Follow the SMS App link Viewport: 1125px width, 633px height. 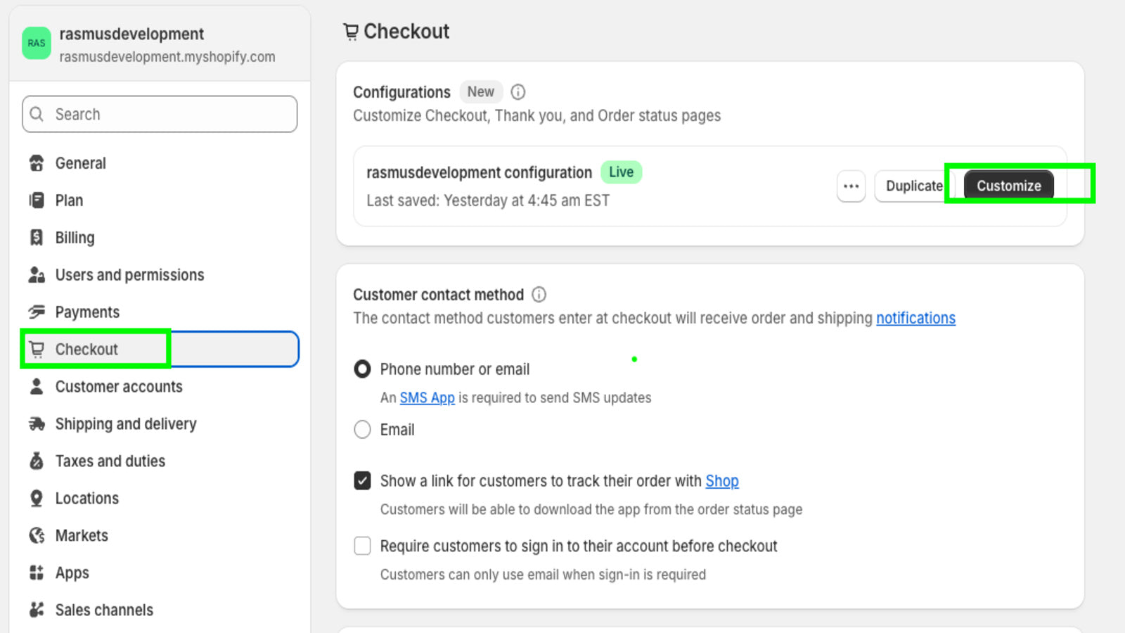(x=426, y=397)
